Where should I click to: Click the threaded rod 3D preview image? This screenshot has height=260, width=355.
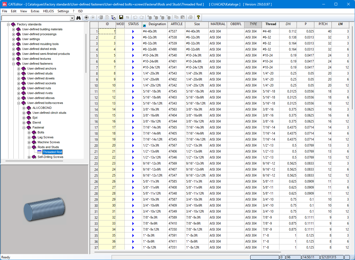pos(44,209)
